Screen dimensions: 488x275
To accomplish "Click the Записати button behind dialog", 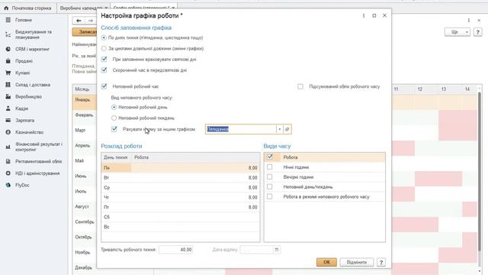I will (x=85, y=32).
